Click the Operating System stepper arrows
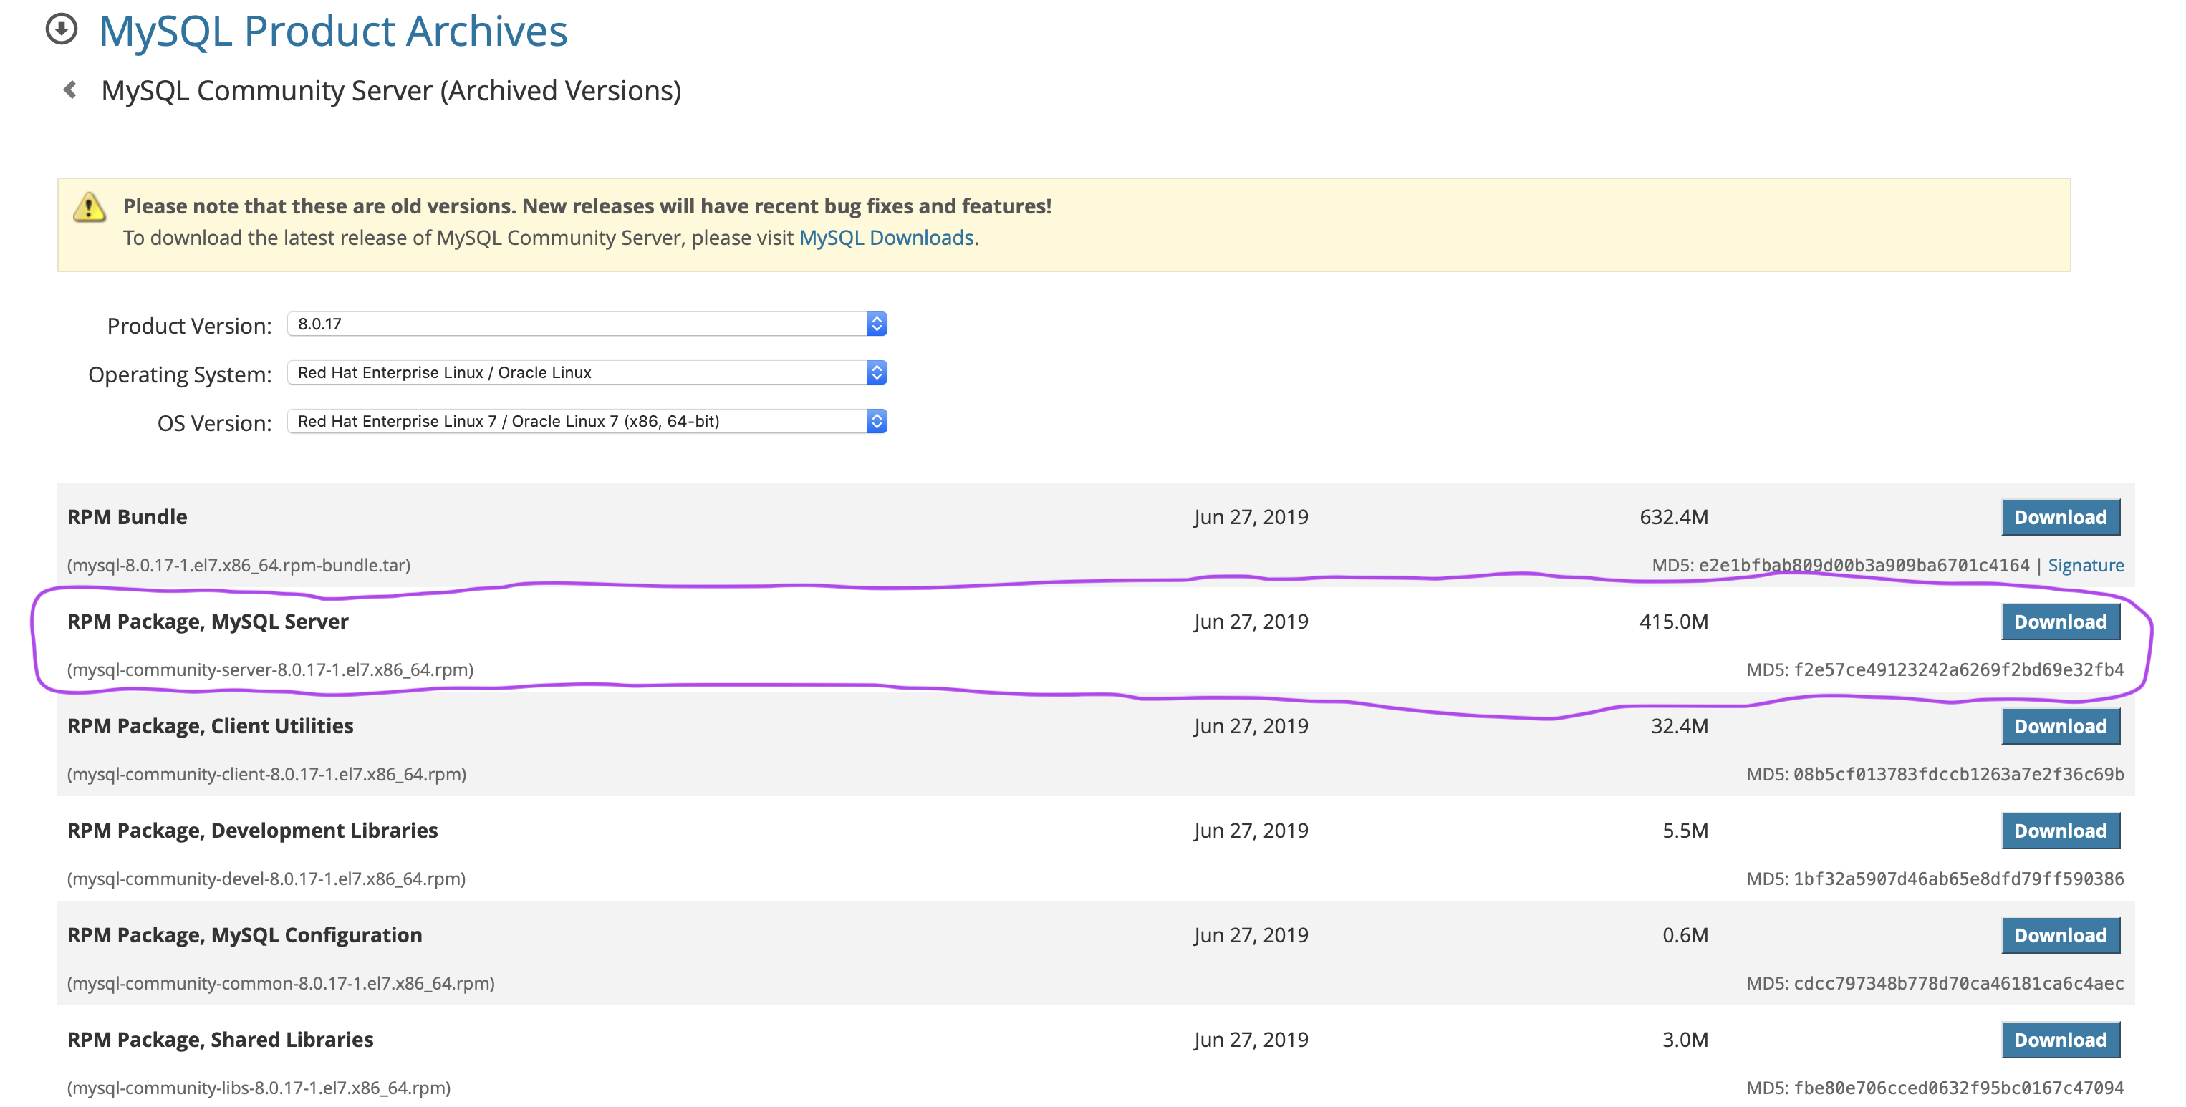This screenshot has width=2186, height=1107. 877,372
